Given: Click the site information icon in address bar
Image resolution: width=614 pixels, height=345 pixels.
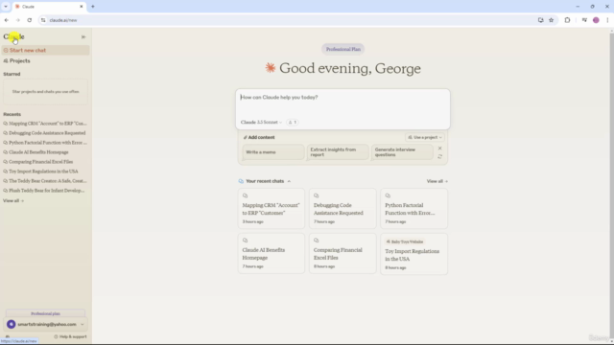Looking at the screenshot, I should pyautogui.click(x=43, y=20).
